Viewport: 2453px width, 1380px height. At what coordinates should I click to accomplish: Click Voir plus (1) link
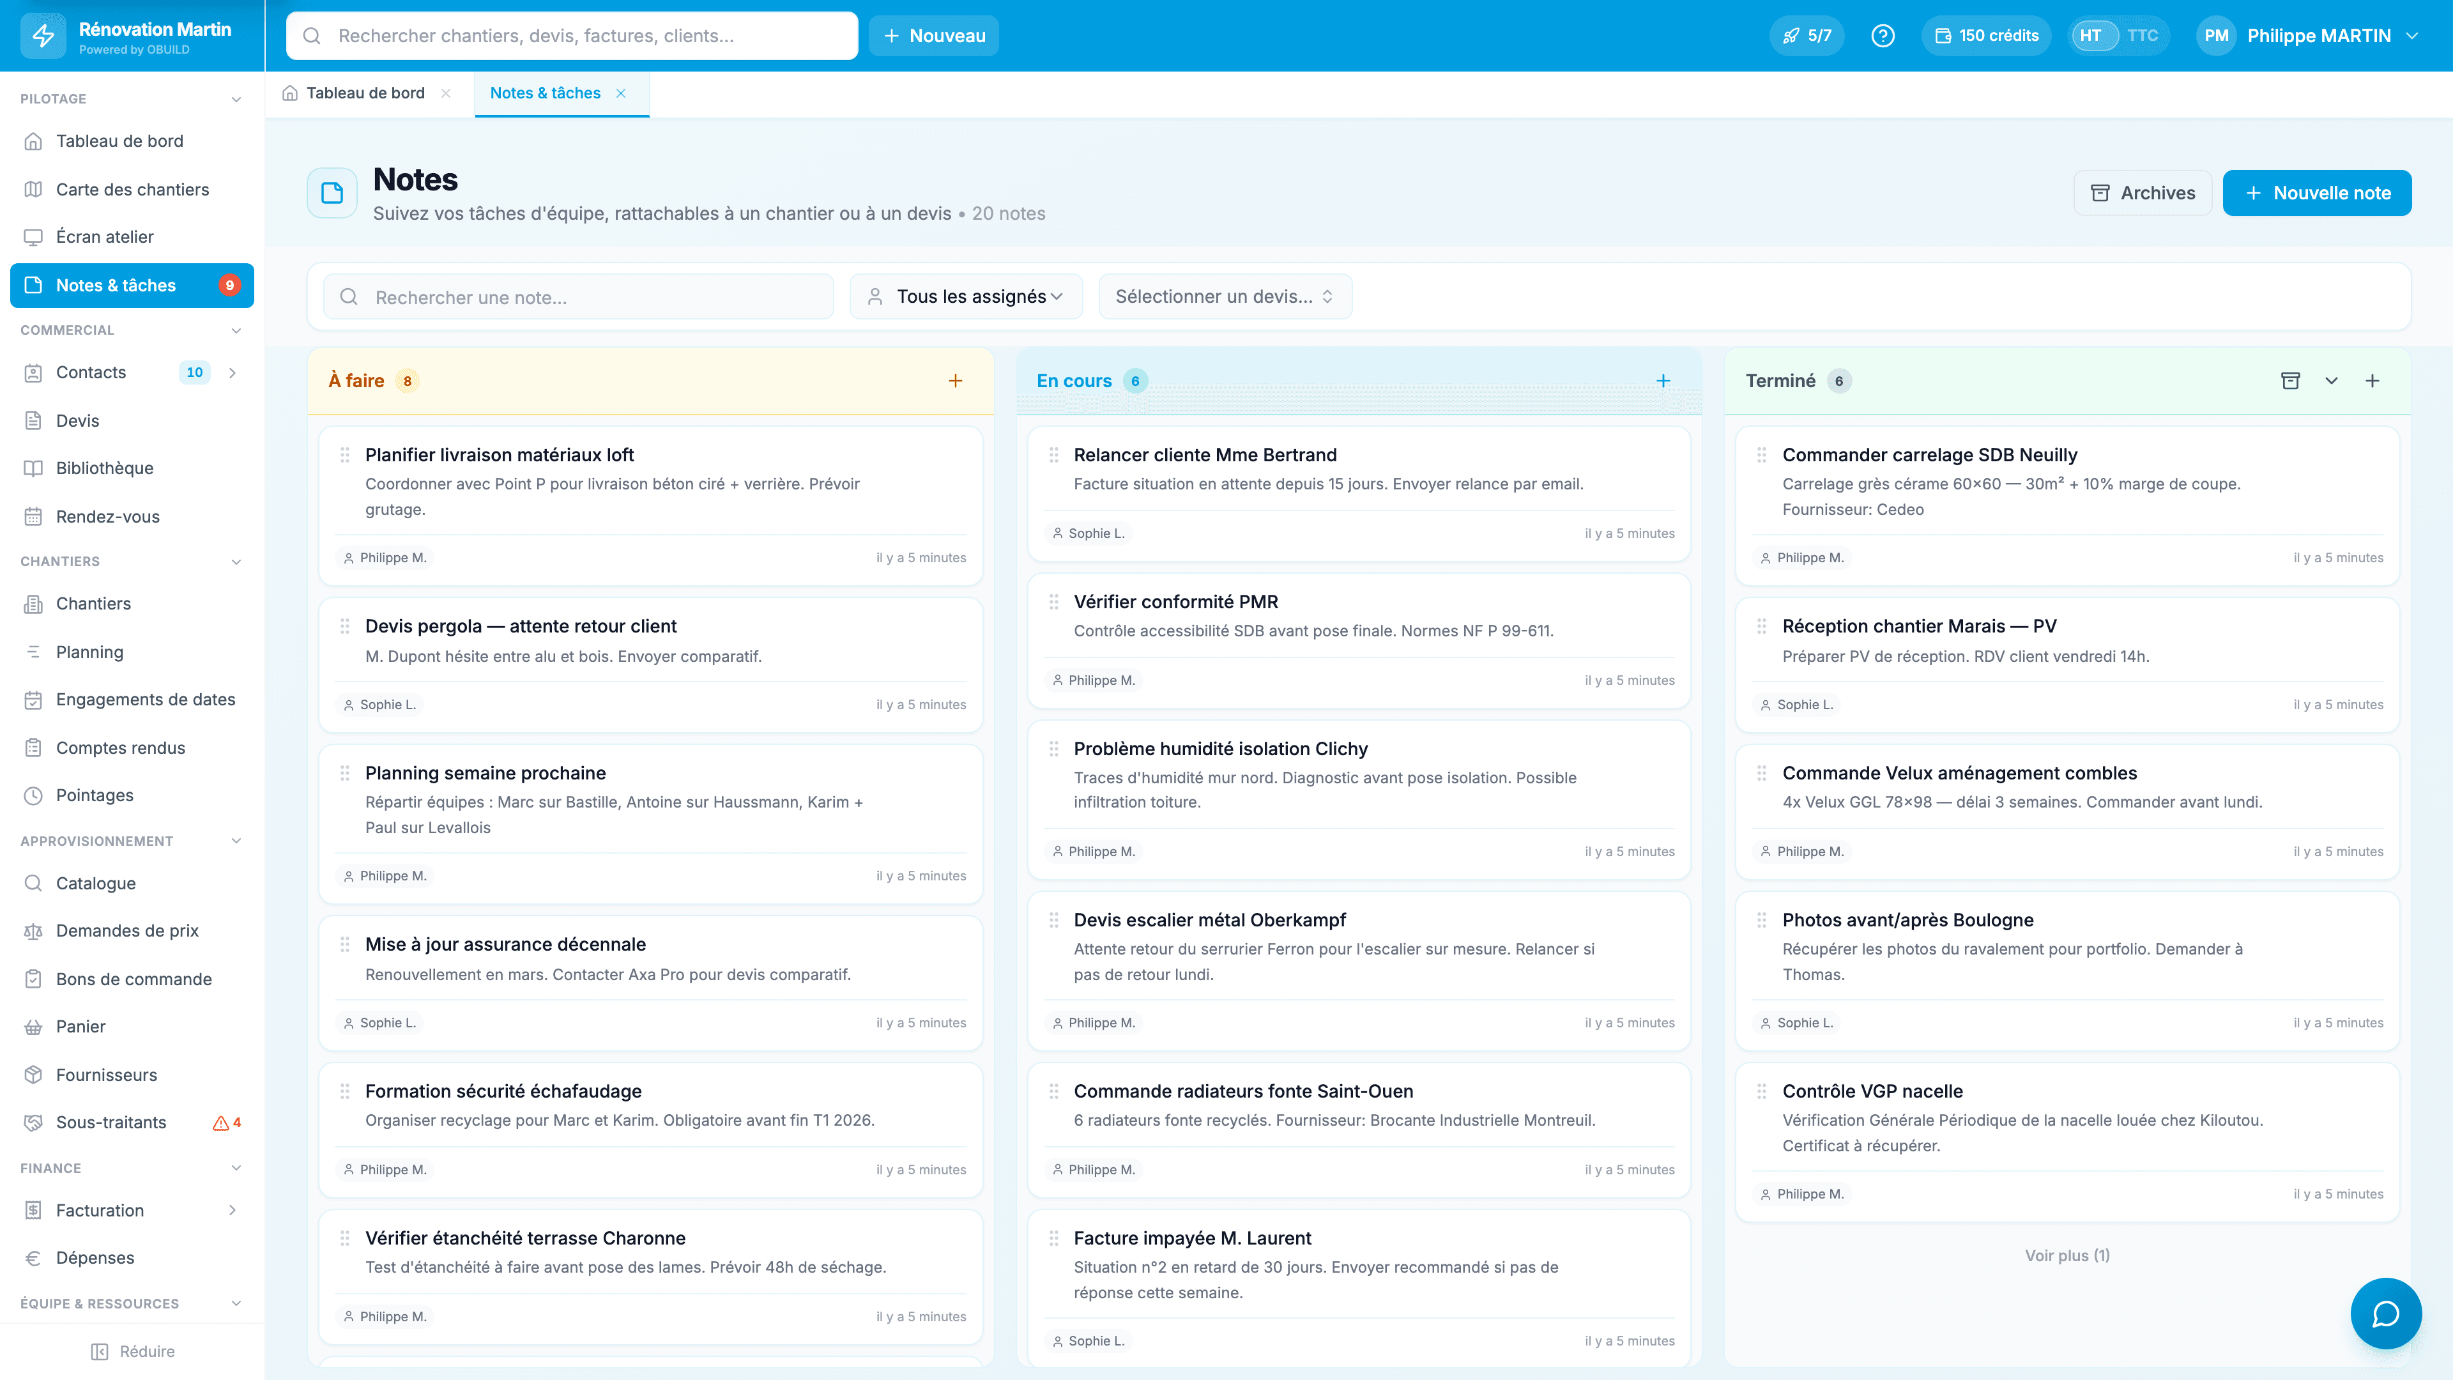[2067, 1255]
